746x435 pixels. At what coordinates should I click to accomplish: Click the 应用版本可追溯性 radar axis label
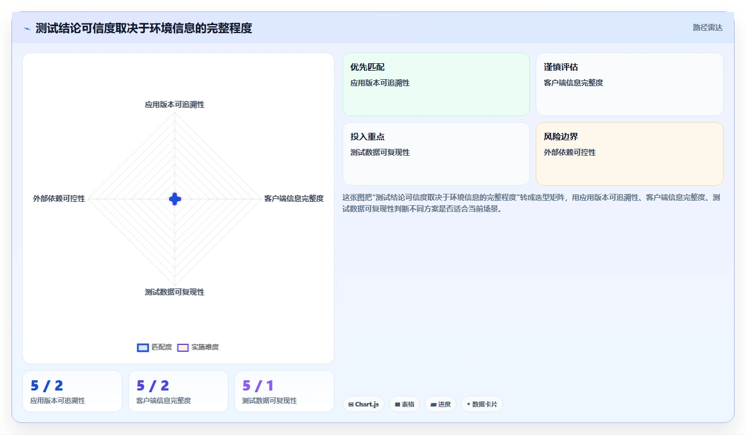point(174,105)
